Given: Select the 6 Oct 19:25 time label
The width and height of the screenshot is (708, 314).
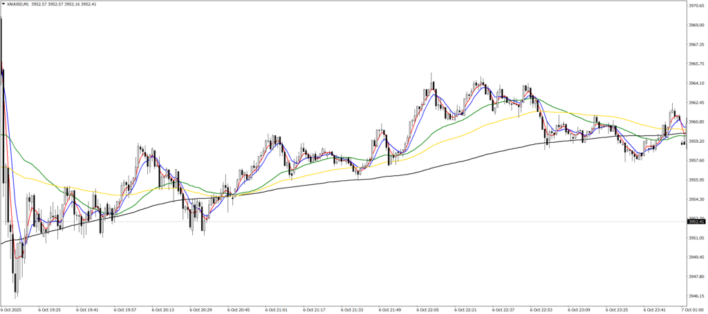Looking at the screenshot, I should (x=50, y=310).
